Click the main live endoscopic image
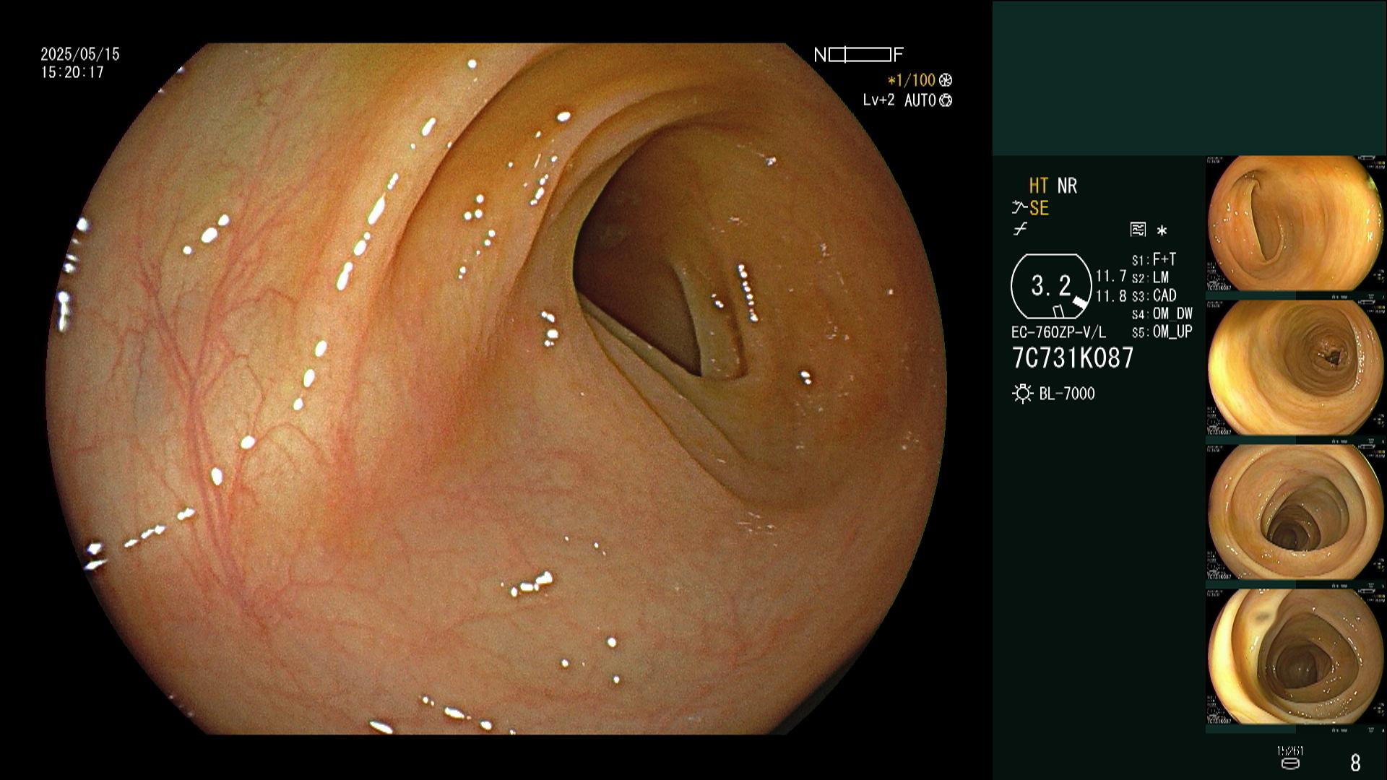This screenshot has width=1387, height=780. 496,389
